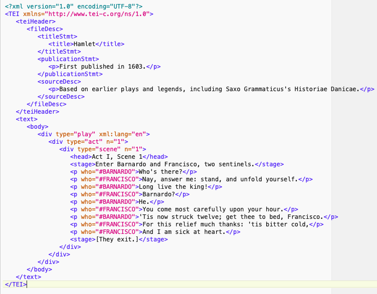
Task: Click the div type="act" line
Action: tap(88, 142)
